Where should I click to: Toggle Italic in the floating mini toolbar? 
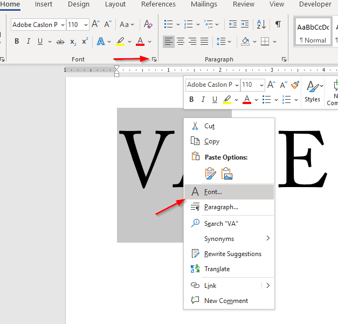203,99
